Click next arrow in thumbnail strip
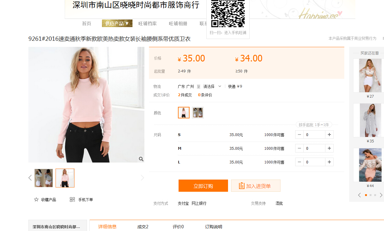 [142, 178]
